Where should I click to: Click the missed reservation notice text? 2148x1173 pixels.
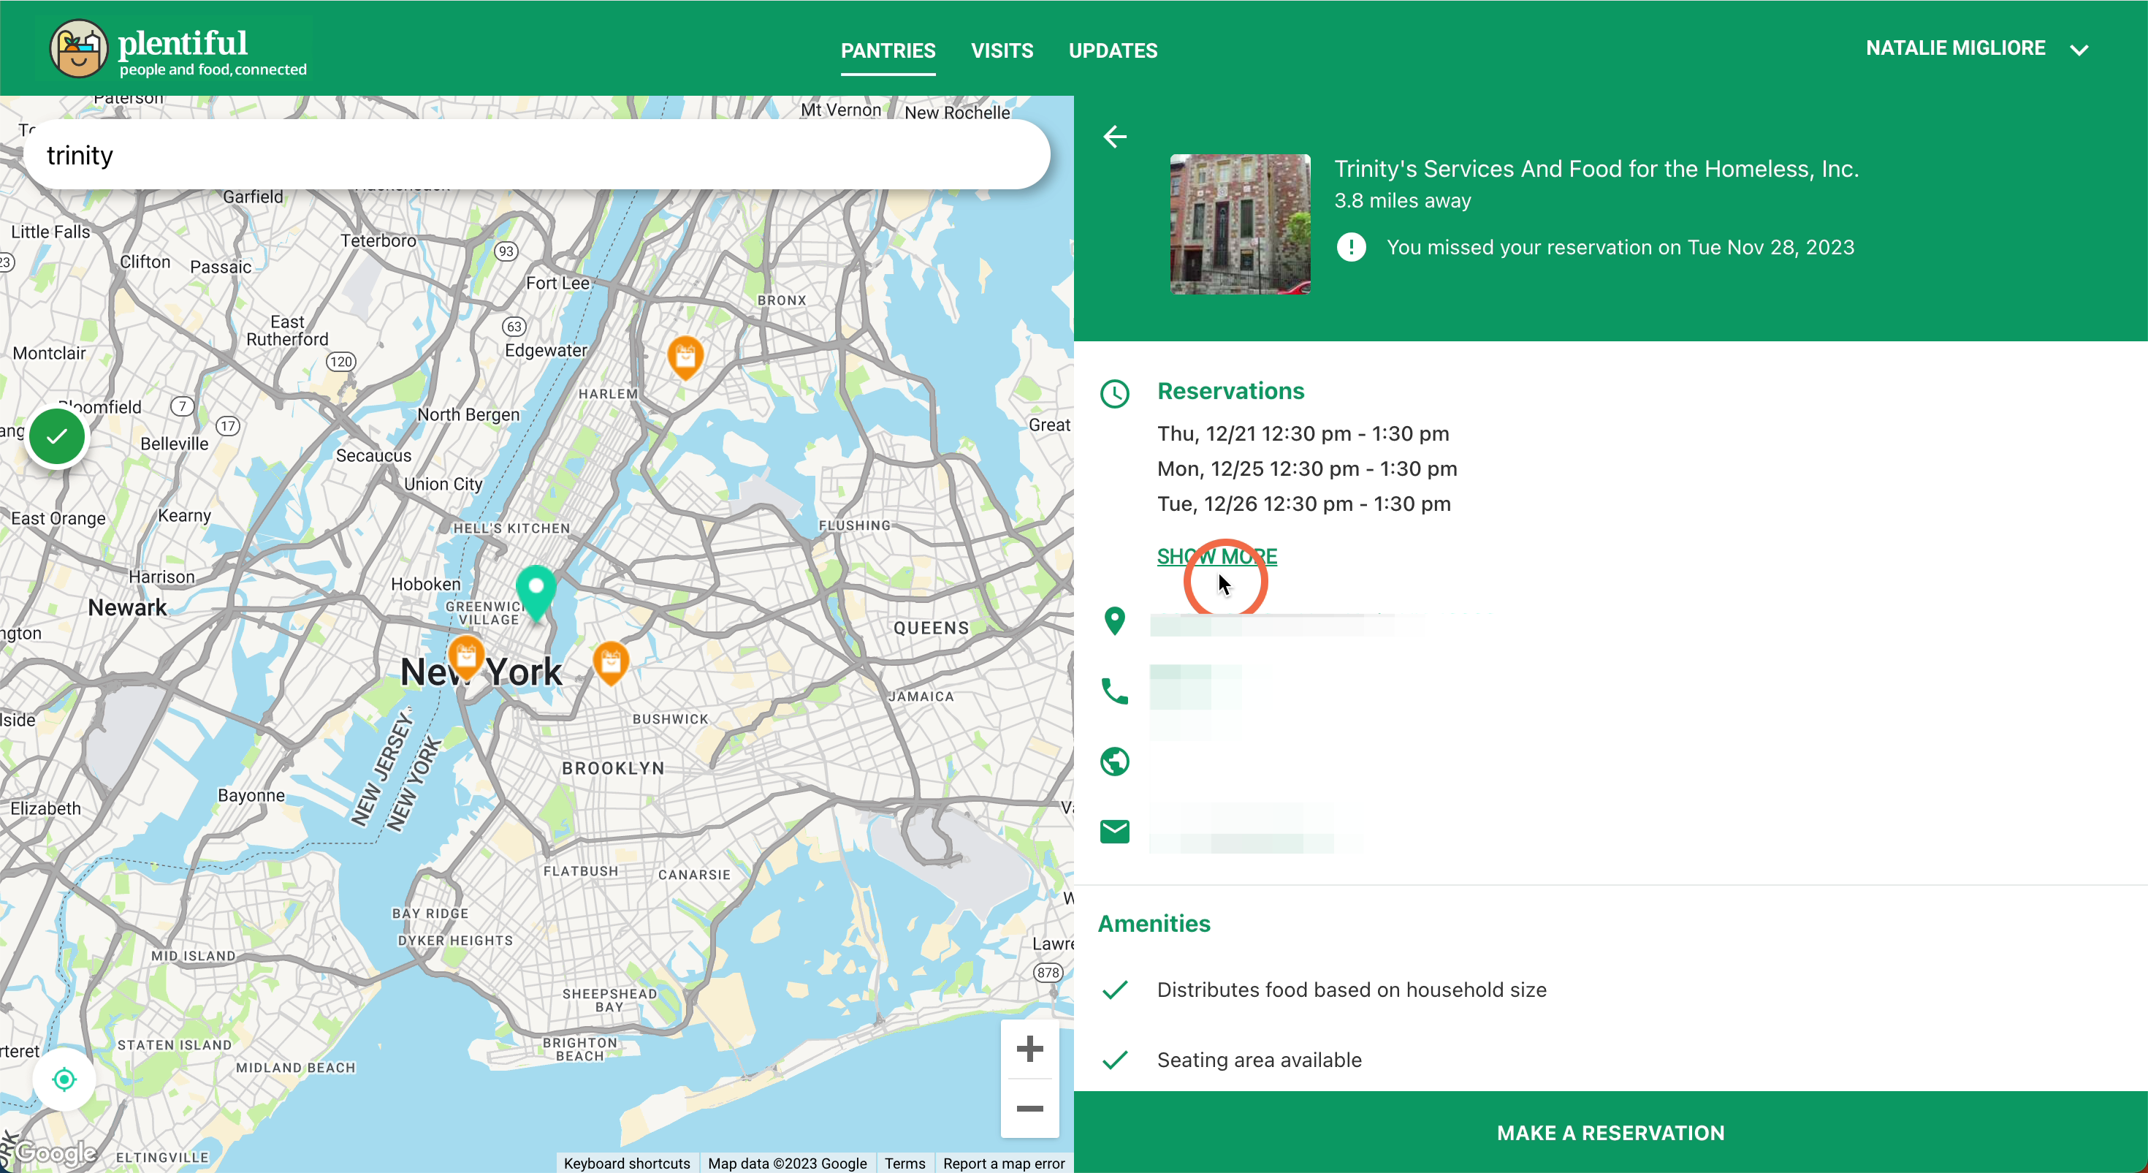click(x=1620, y=247)
